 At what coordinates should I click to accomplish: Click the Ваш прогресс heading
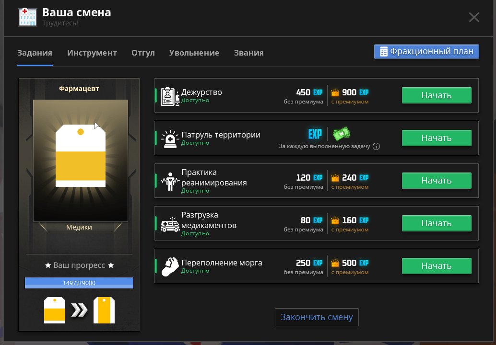[x=79, y=265]
